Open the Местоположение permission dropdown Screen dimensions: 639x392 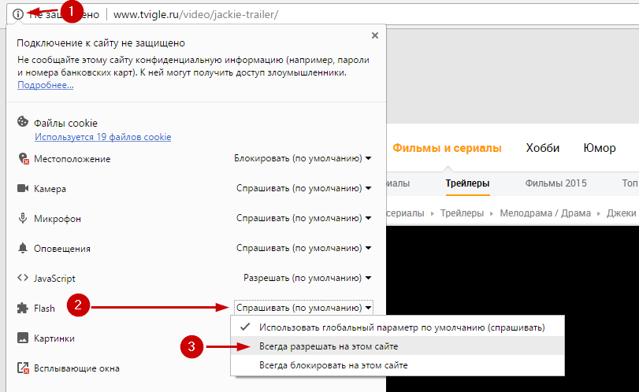click(x=303, y=158)
